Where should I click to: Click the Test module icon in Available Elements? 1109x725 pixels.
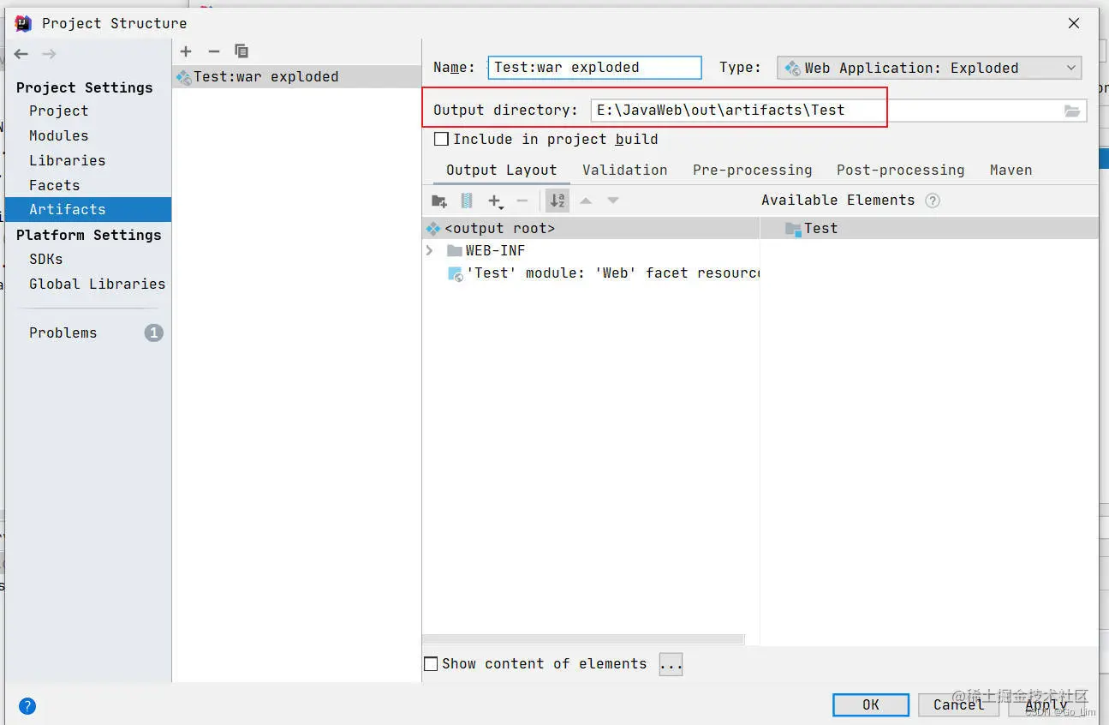[793, 229]
